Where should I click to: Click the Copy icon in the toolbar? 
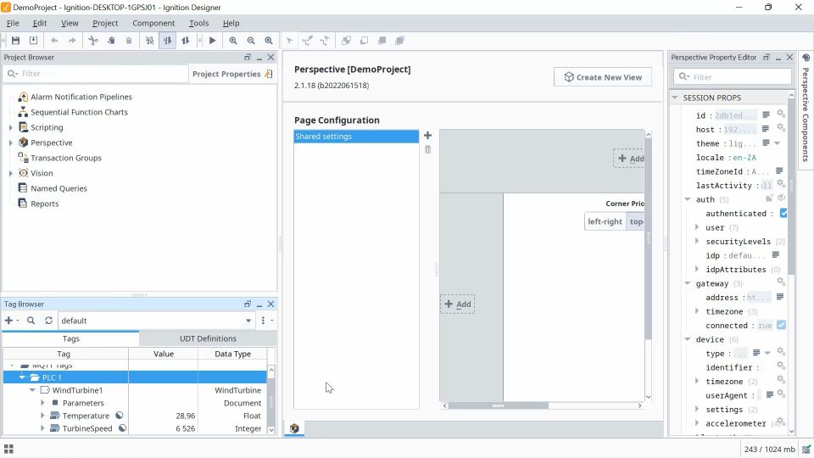point(111,41)
